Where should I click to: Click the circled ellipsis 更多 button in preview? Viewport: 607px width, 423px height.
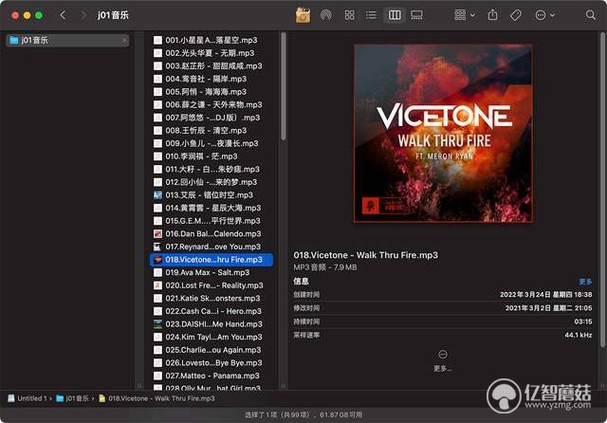click(443, 354)
